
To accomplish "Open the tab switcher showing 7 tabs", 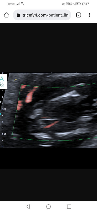I will click(79, 15).
